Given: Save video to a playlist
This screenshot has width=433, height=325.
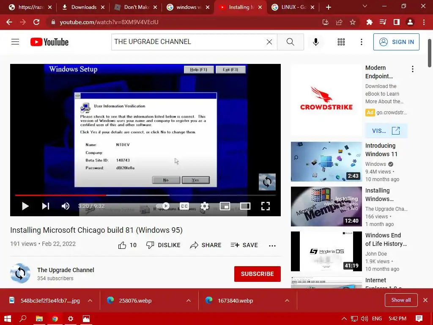Looking at the screenshot, I should click(x=244, y=245).
